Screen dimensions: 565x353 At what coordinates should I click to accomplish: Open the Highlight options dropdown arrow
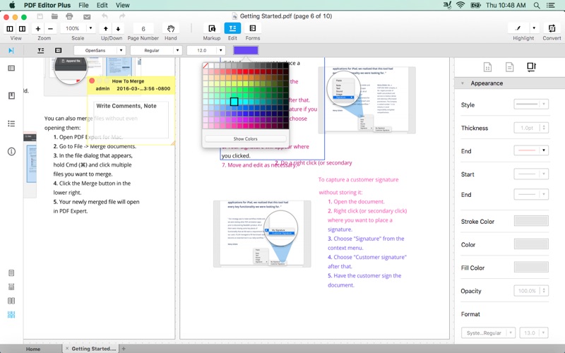(x=534, y=28)
